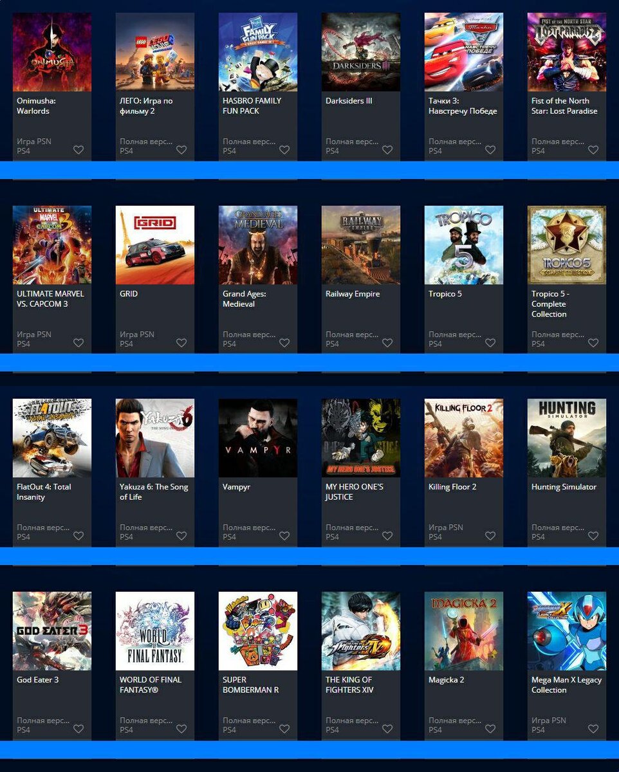
Task: Click 'Magicka 2' game title
Action: click(x=447, y=680)
